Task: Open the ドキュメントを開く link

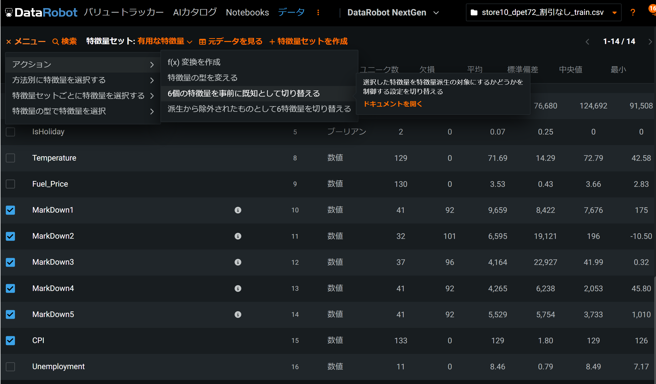Action: point(392,104)
